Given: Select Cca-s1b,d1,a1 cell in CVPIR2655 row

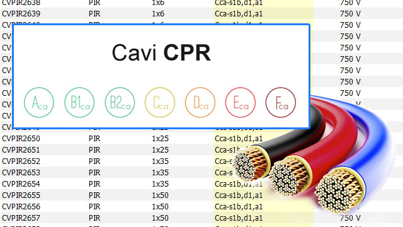Looking at the screenshot, I should click(x=239, y=195).
